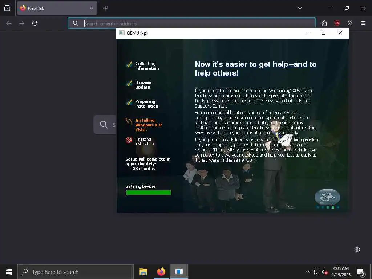Click the setup headline about getting help

click(x=255, y=69)
